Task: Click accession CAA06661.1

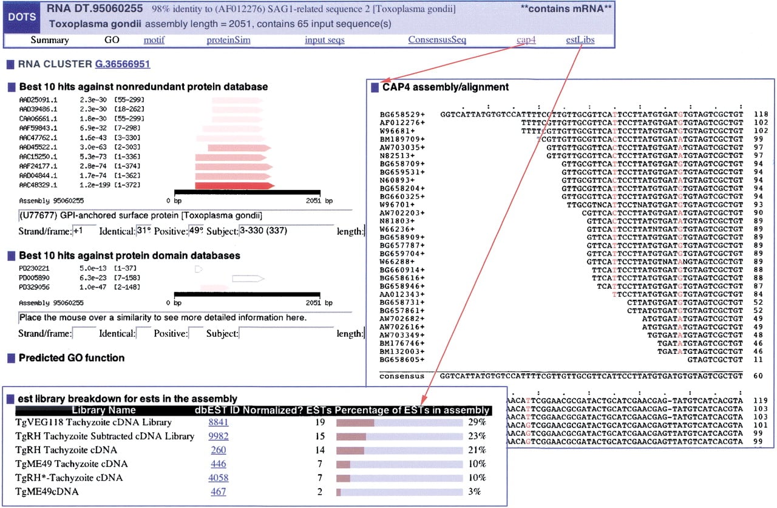Action: tap(38, 118)
